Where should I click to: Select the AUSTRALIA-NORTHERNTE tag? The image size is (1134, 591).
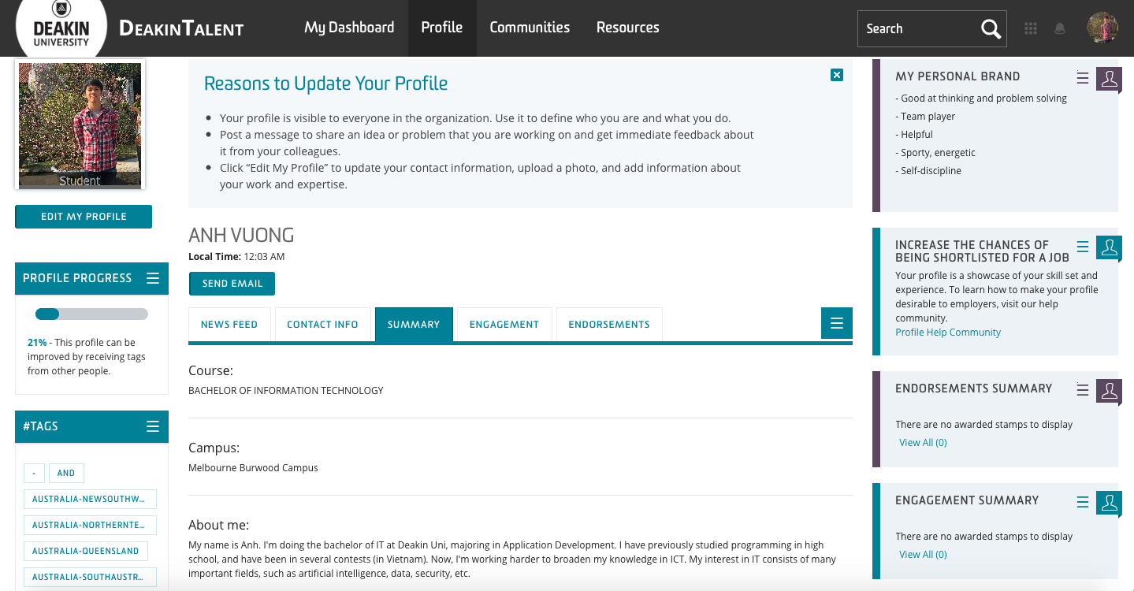(x=90, y=525)
